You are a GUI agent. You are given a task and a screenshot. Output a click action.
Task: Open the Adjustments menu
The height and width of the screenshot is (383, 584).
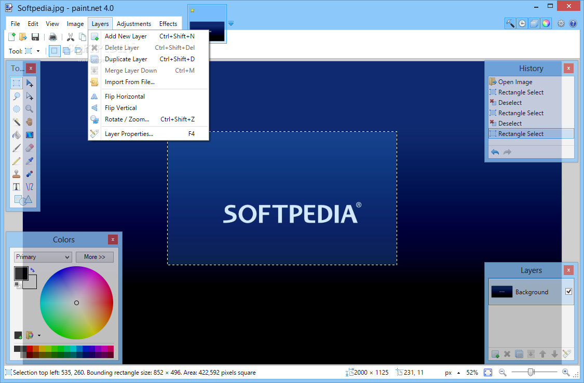tap(134, 23)
